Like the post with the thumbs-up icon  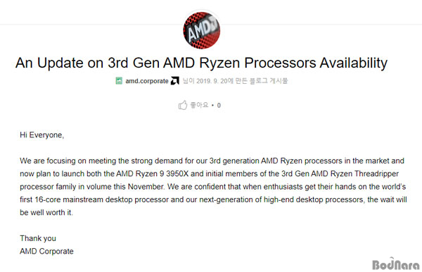point(183,105)
